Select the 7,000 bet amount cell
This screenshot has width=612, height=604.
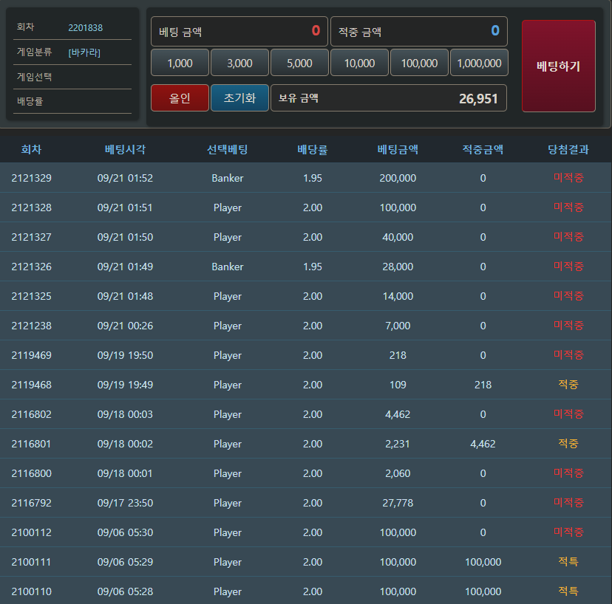point(398,326)
